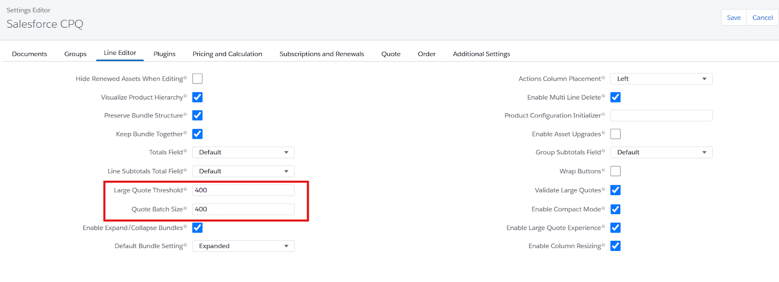The image size is (779, 282).
Task: Click help icon beside Preserve Bundle Structure
Action: 185,114
